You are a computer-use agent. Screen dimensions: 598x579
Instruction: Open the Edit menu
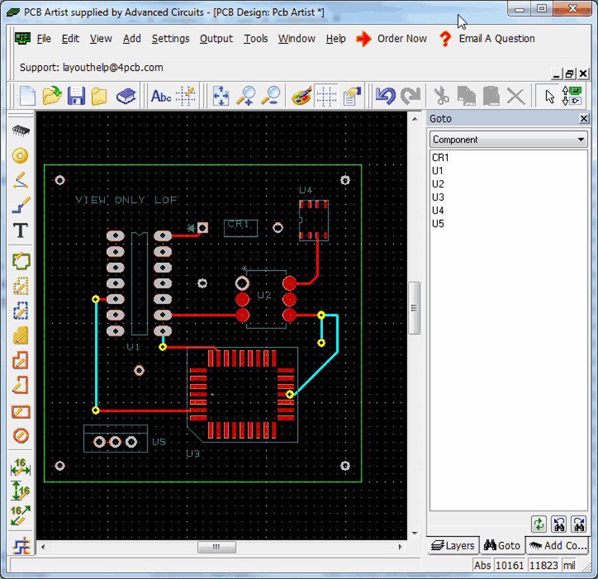coord(70,39)
